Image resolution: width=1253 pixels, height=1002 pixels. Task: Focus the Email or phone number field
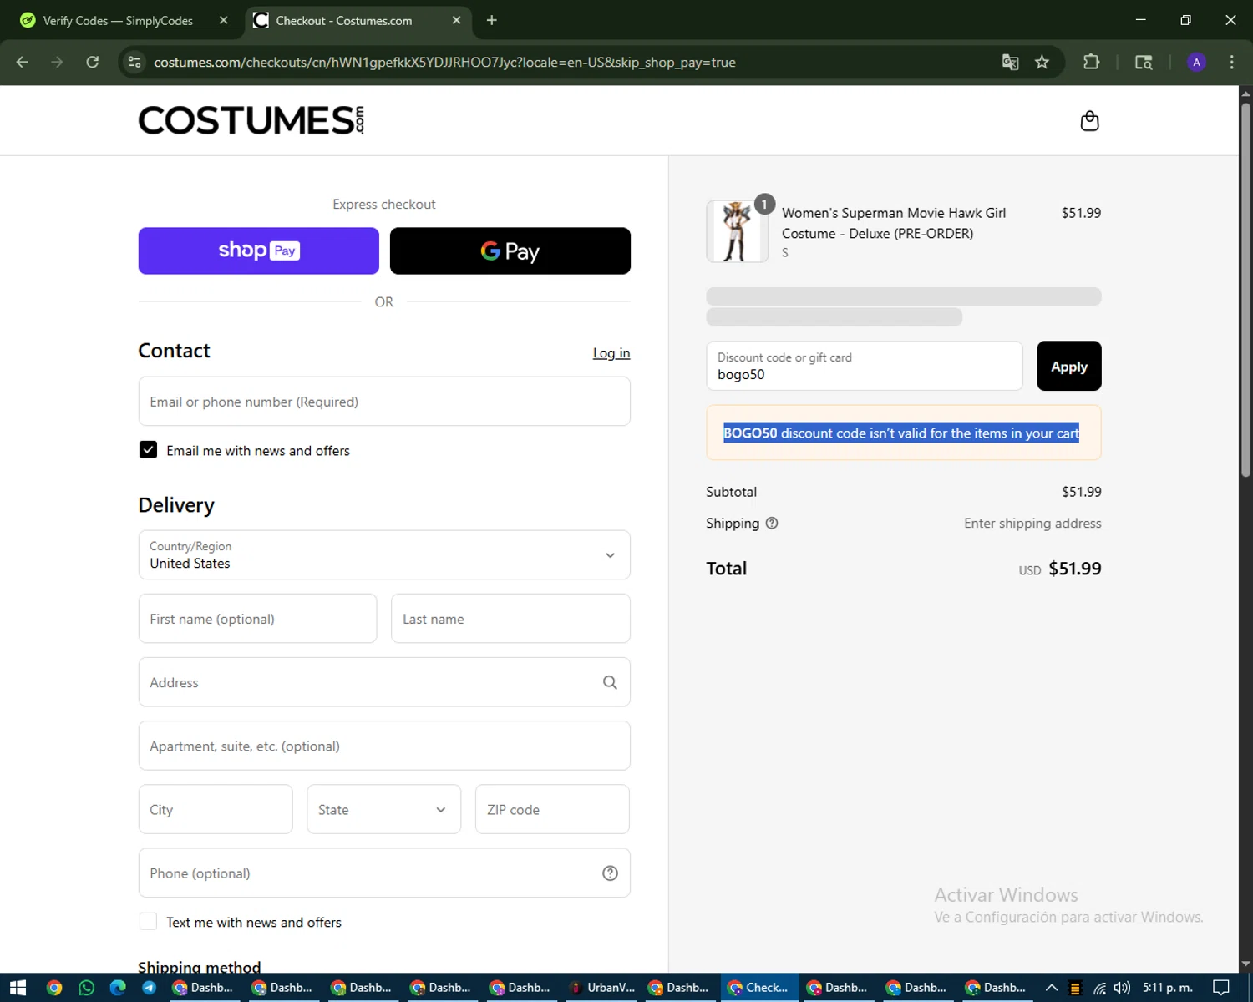384,402
